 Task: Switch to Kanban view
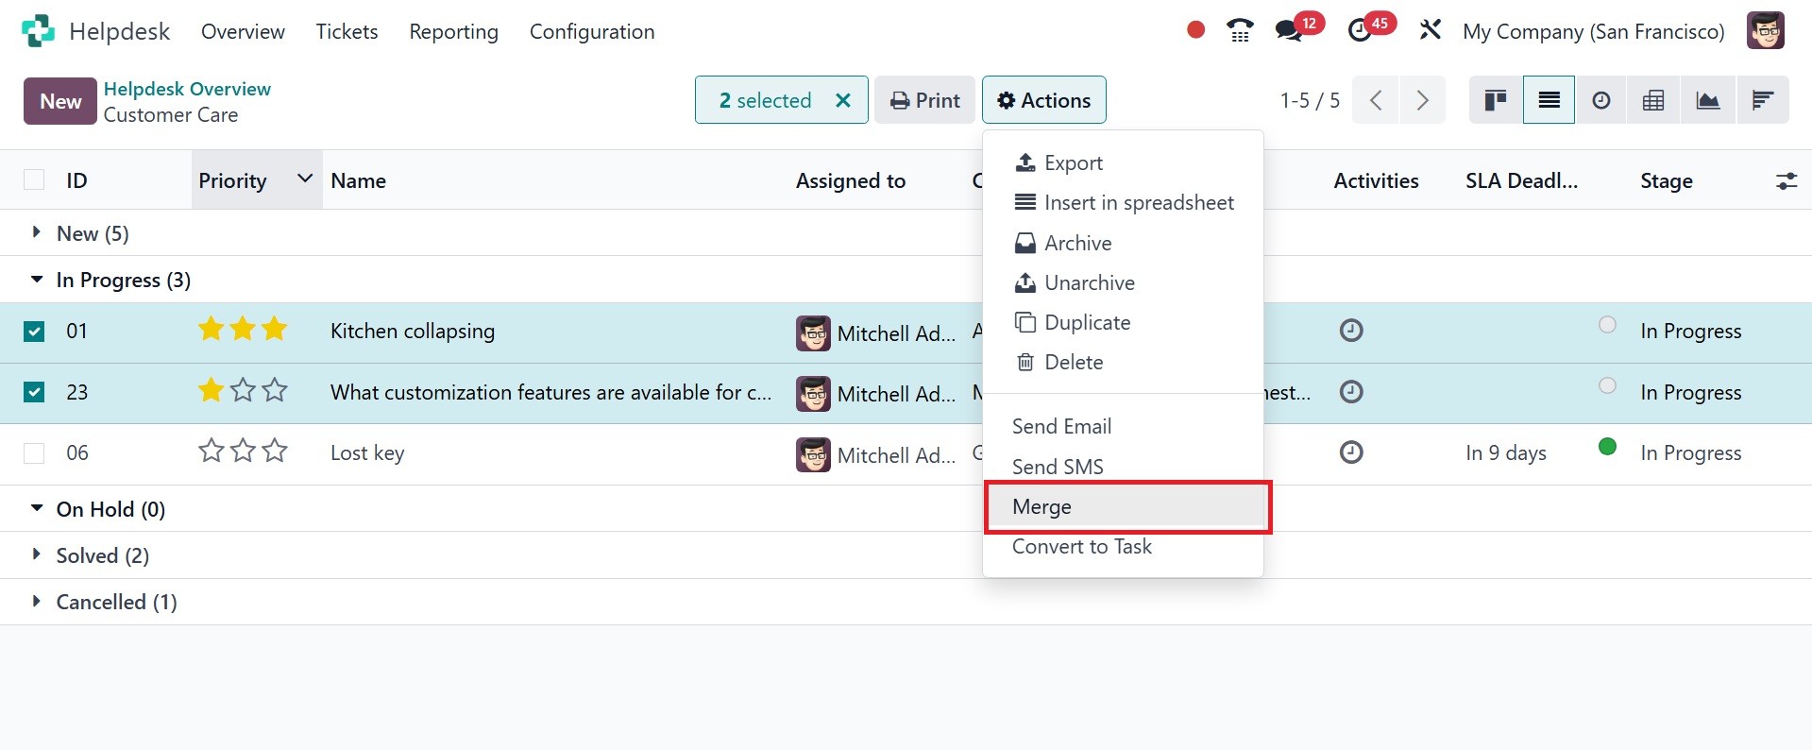pos(1496,100)
